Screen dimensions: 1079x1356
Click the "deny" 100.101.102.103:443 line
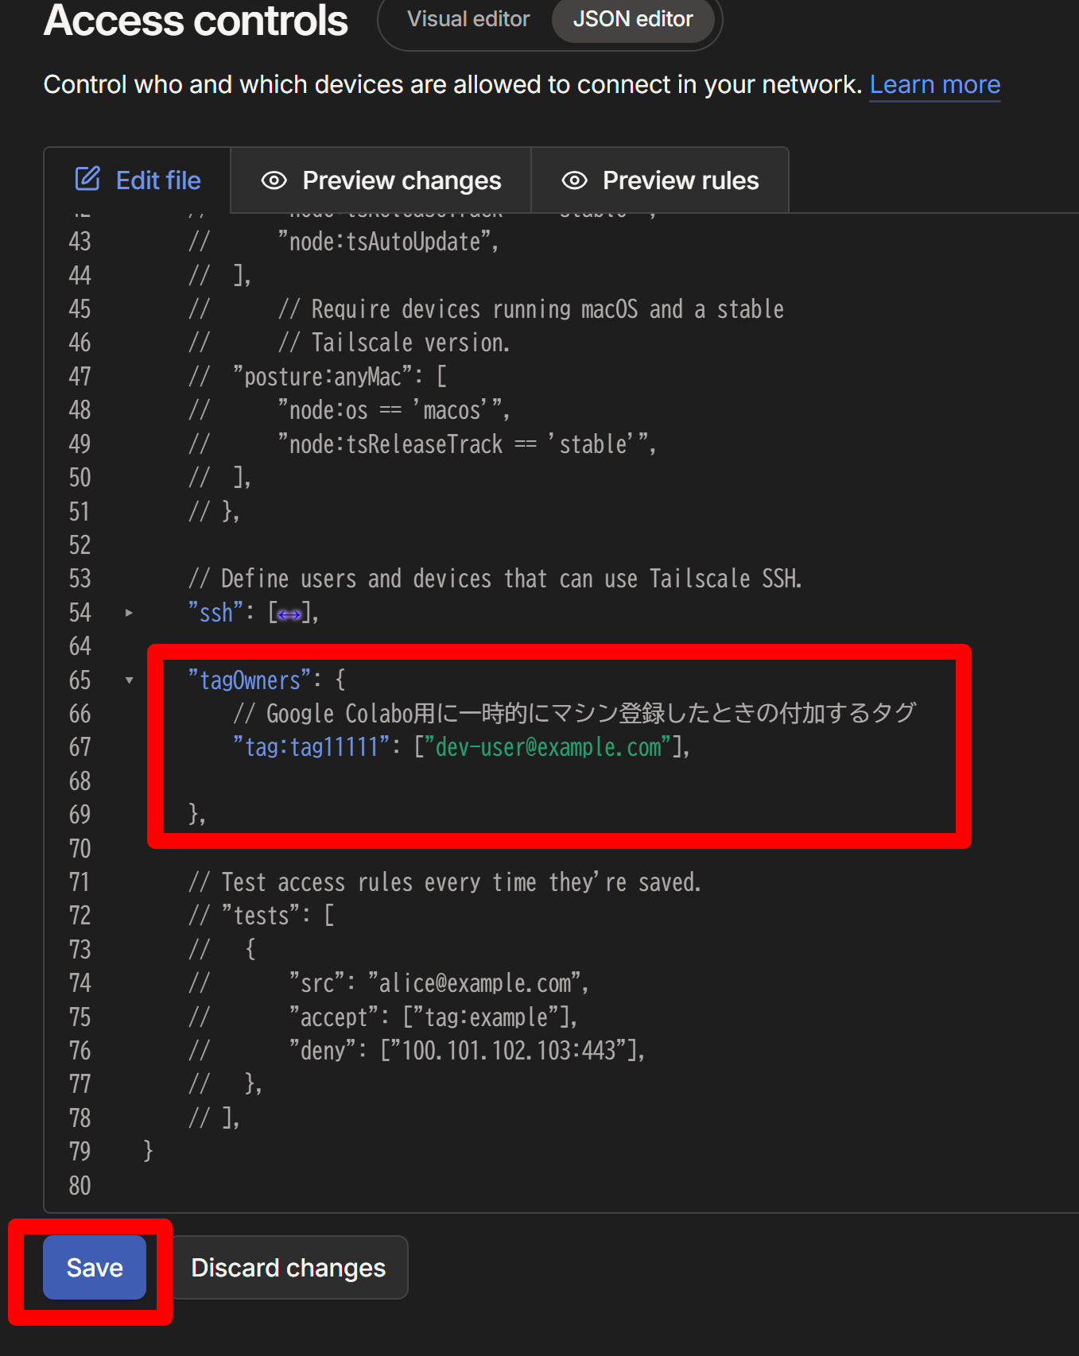(417, 1051)
